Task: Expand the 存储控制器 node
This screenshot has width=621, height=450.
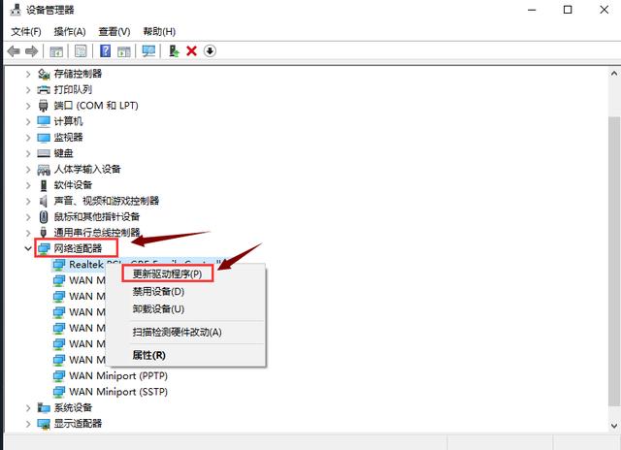Action: pyautogui.click(x=28, y=74)
